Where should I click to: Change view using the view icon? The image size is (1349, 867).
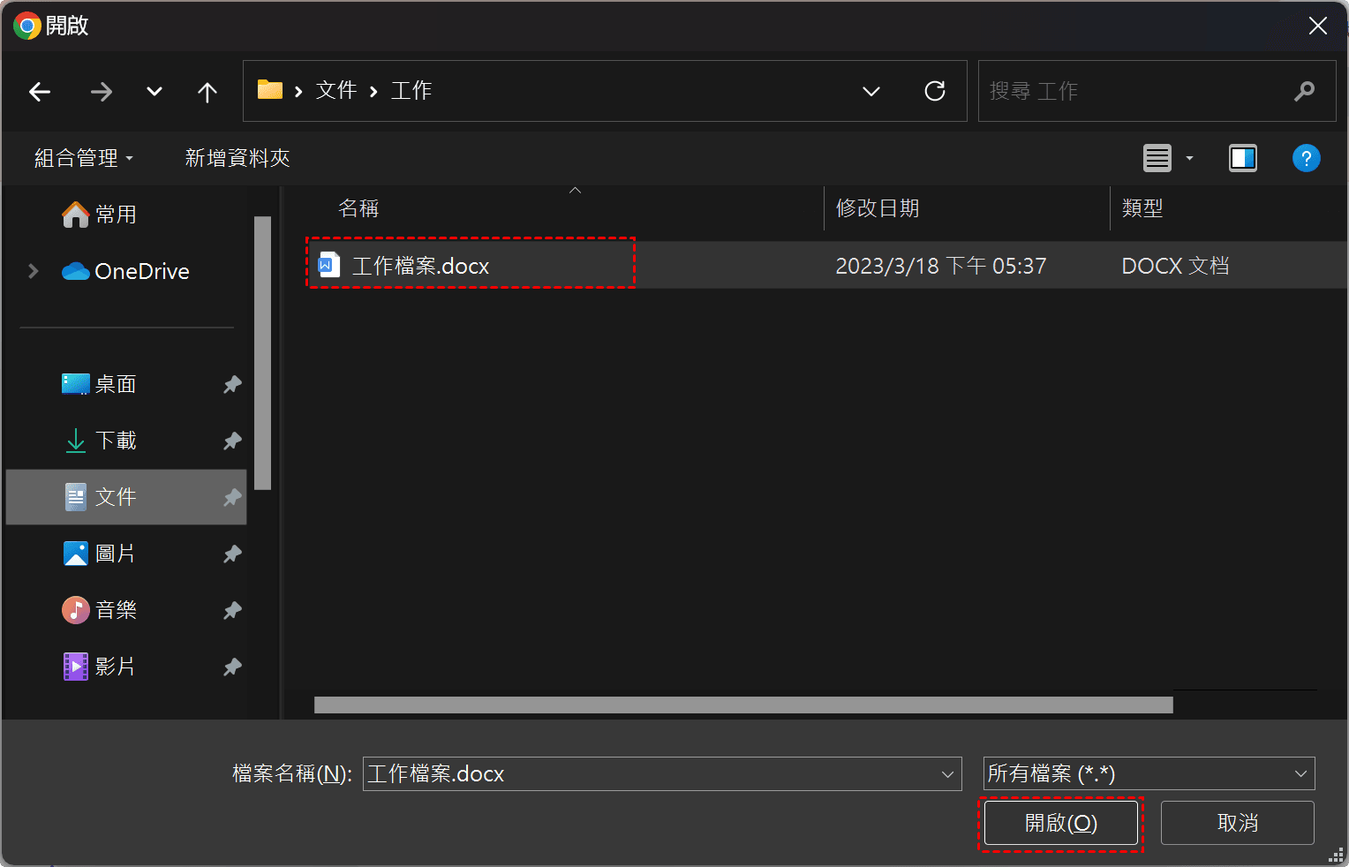click(x=1157, y=158)
